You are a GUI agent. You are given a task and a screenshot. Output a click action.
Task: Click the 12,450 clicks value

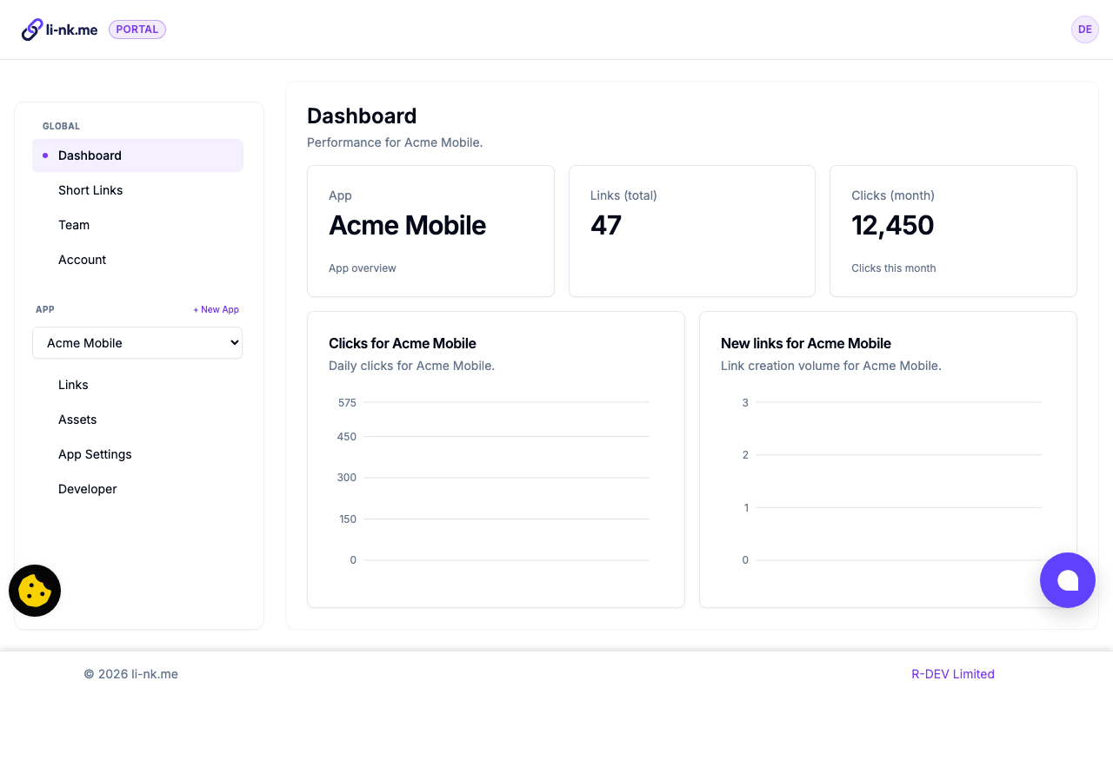pyautogui.click(x=892, y=226)
